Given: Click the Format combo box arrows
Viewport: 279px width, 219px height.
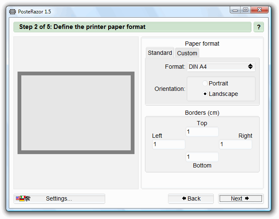Looking at the screenshot, I should point(250,67).
